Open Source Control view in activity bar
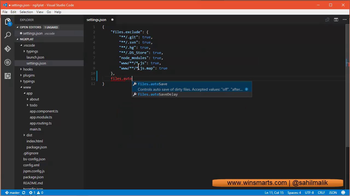Screen dimensions: 350x196 click(8, 49)
